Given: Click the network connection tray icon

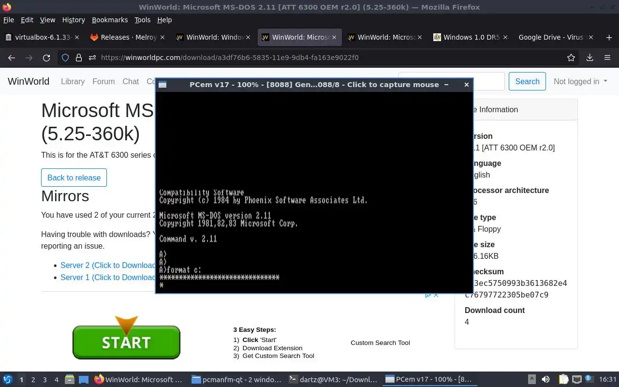Looking at the screenshot, I should tap(576, 380).
